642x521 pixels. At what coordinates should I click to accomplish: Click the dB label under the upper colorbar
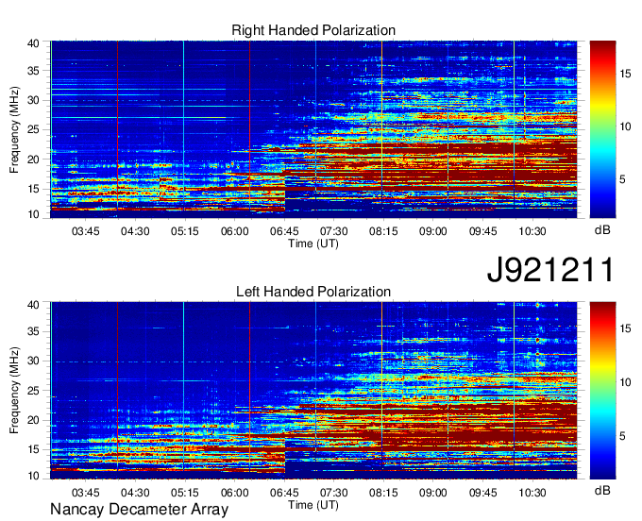tap(602, 230)
